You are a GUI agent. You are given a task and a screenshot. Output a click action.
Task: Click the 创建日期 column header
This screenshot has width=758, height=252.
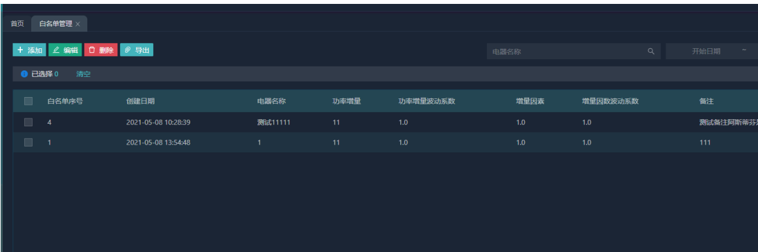(141, 102)
